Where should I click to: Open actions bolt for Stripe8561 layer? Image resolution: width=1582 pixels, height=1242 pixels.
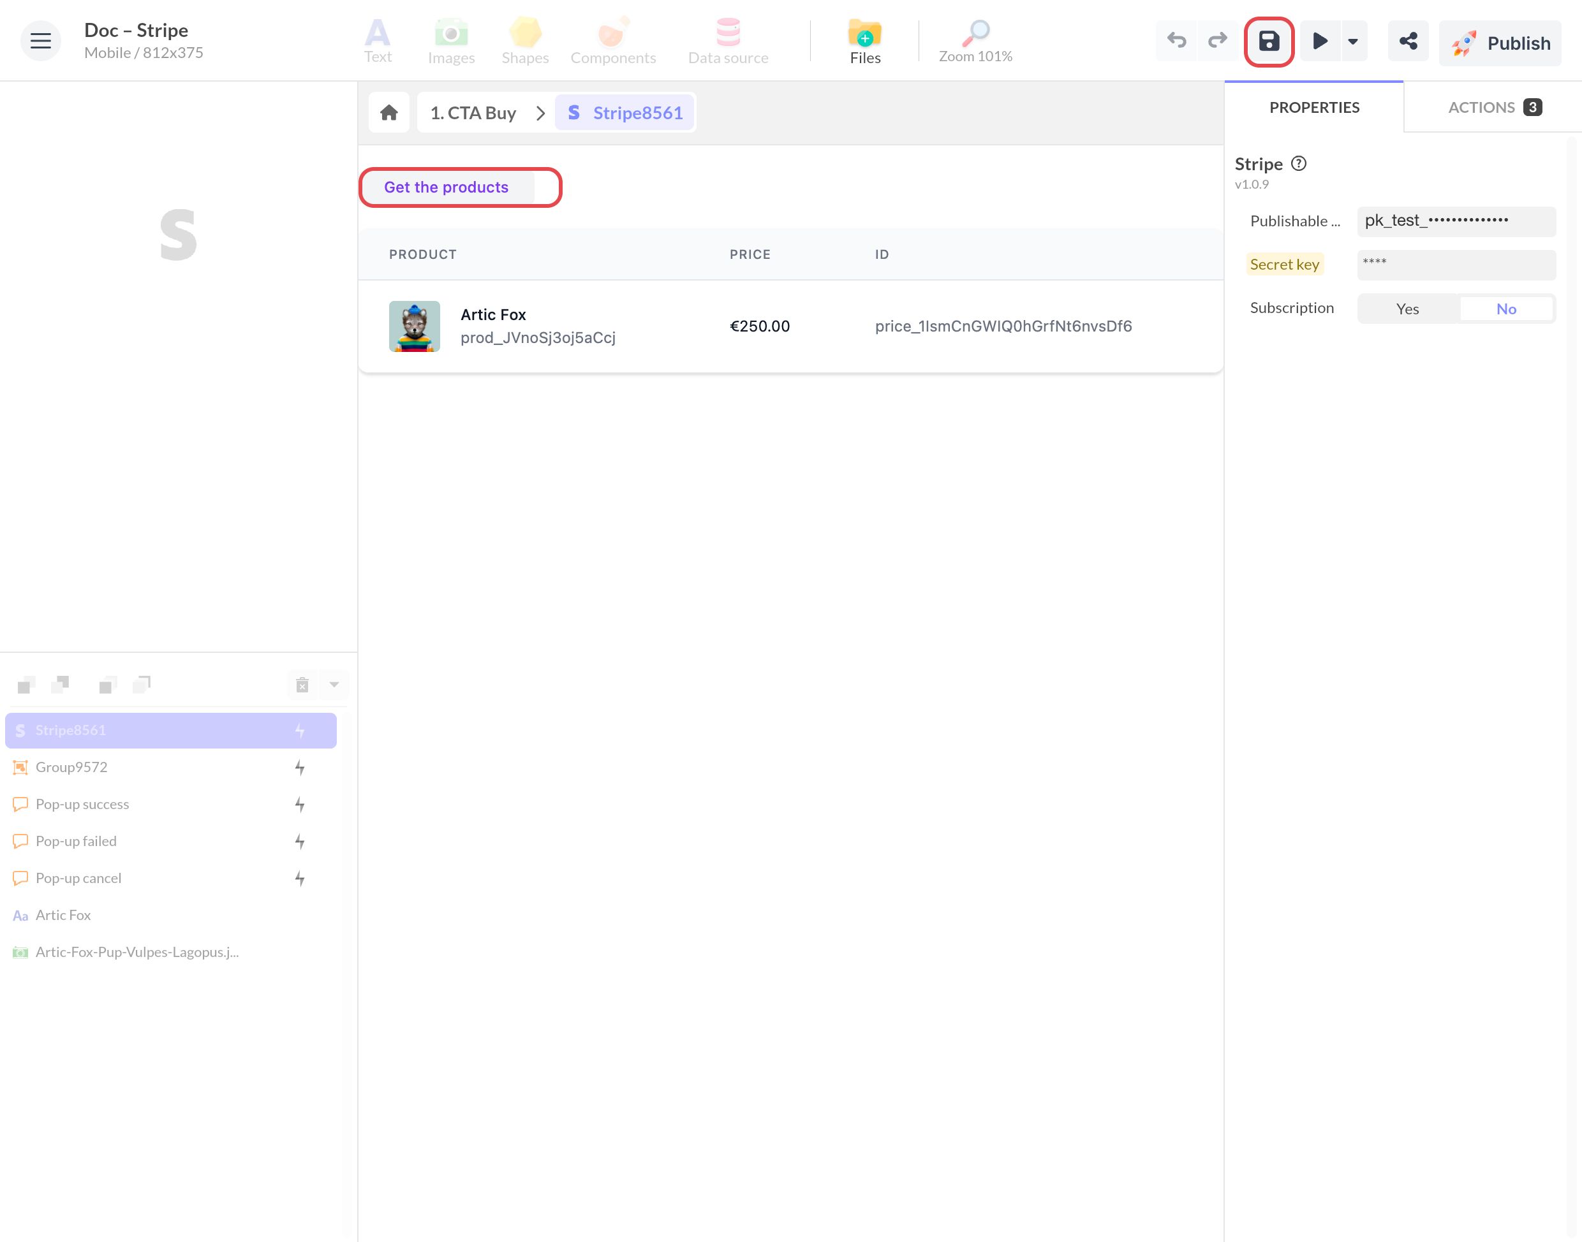299,730
